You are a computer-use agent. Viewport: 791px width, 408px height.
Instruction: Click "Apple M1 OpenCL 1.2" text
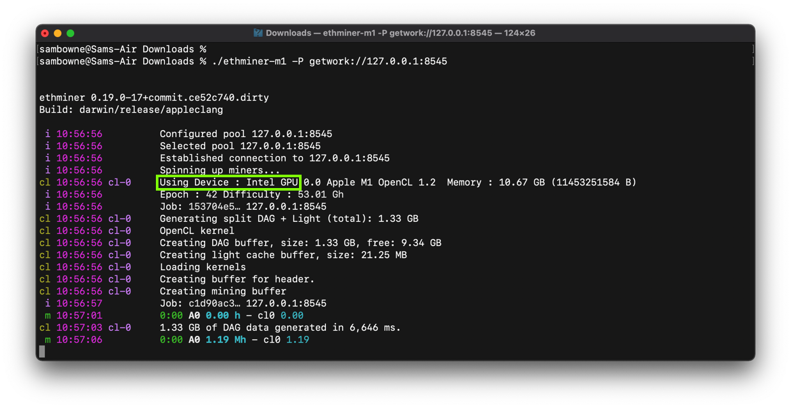click(x=381, y=182)
